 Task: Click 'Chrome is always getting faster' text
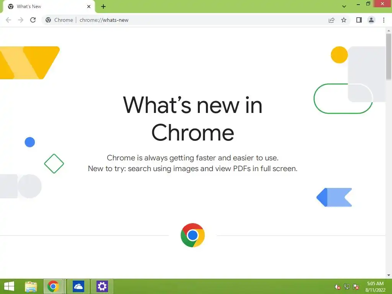tap(193, 158)
